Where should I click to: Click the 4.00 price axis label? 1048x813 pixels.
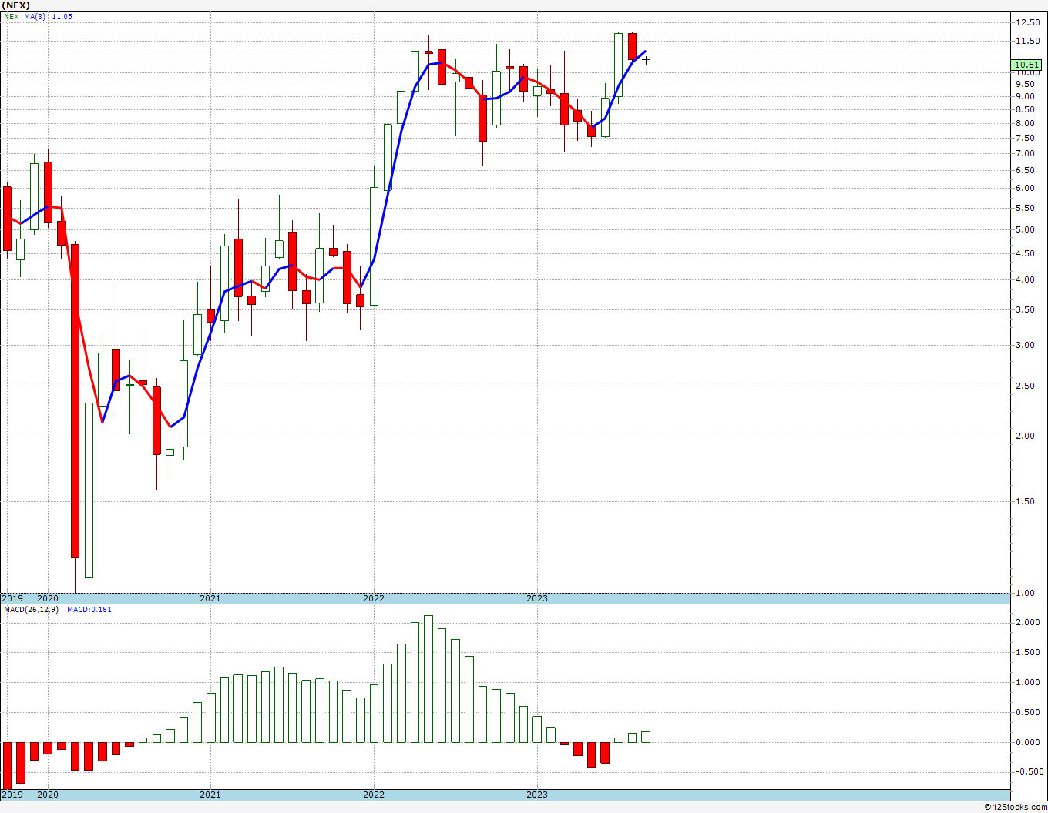(1025, 280)
